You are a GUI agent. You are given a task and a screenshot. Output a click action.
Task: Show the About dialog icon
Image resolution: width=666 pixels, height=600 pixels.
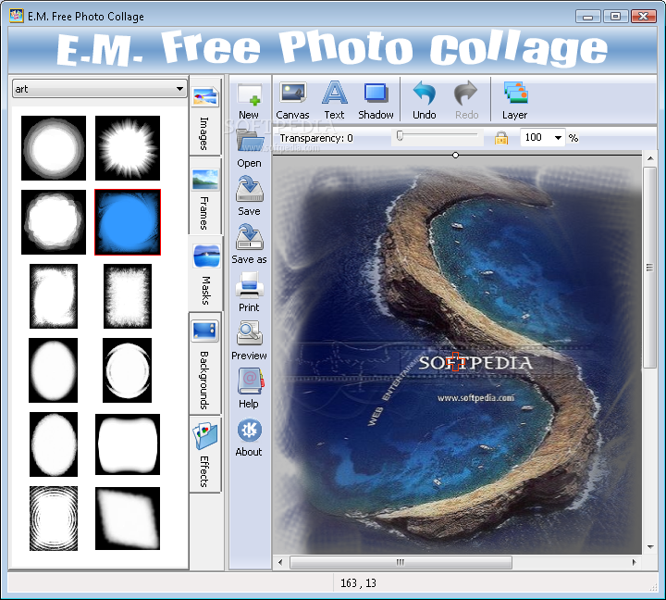click(x=250, y=430)
